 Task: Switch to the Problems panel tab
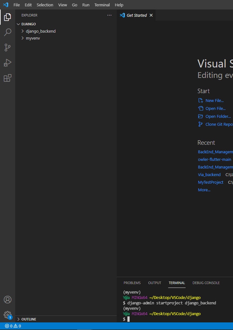click(132, 283)
